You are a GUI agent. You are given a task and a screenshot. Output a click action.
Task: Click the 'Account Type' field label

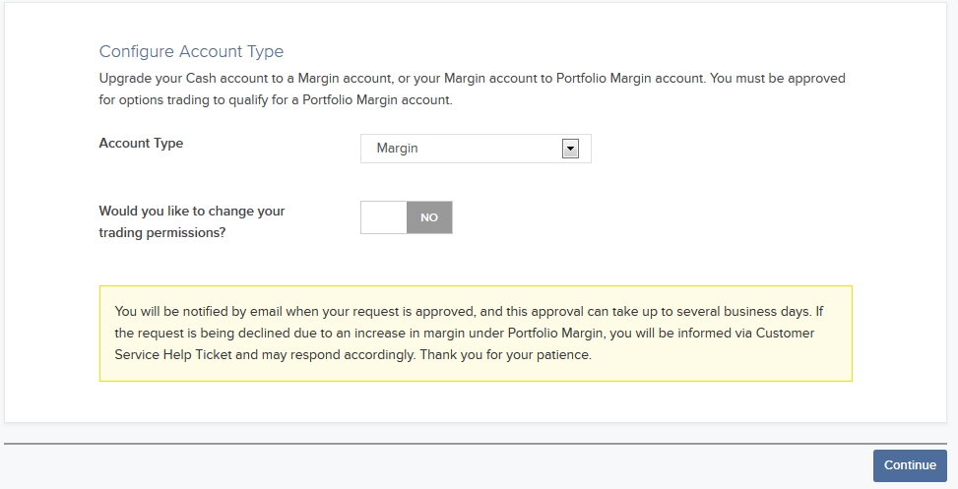click(x=141, y=144)
